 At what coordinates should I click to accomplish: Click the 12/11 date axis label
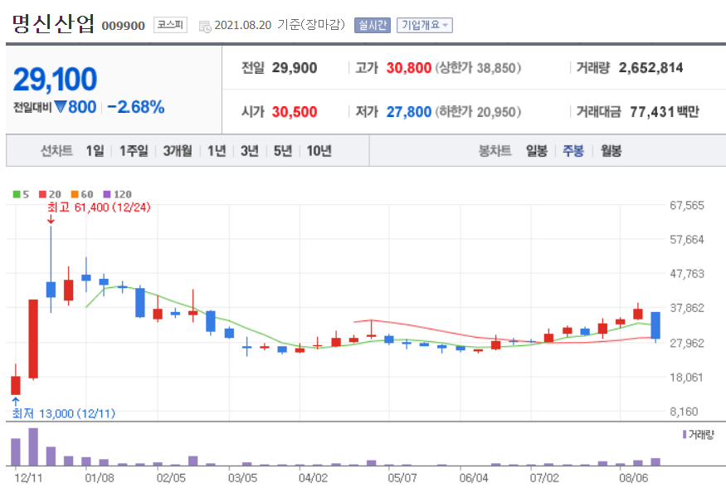[29, 478]
